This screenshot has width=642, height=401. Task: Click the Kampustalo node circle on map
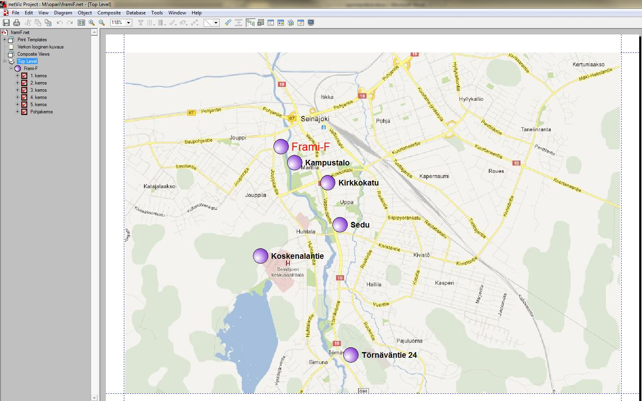tap(295, 163)
